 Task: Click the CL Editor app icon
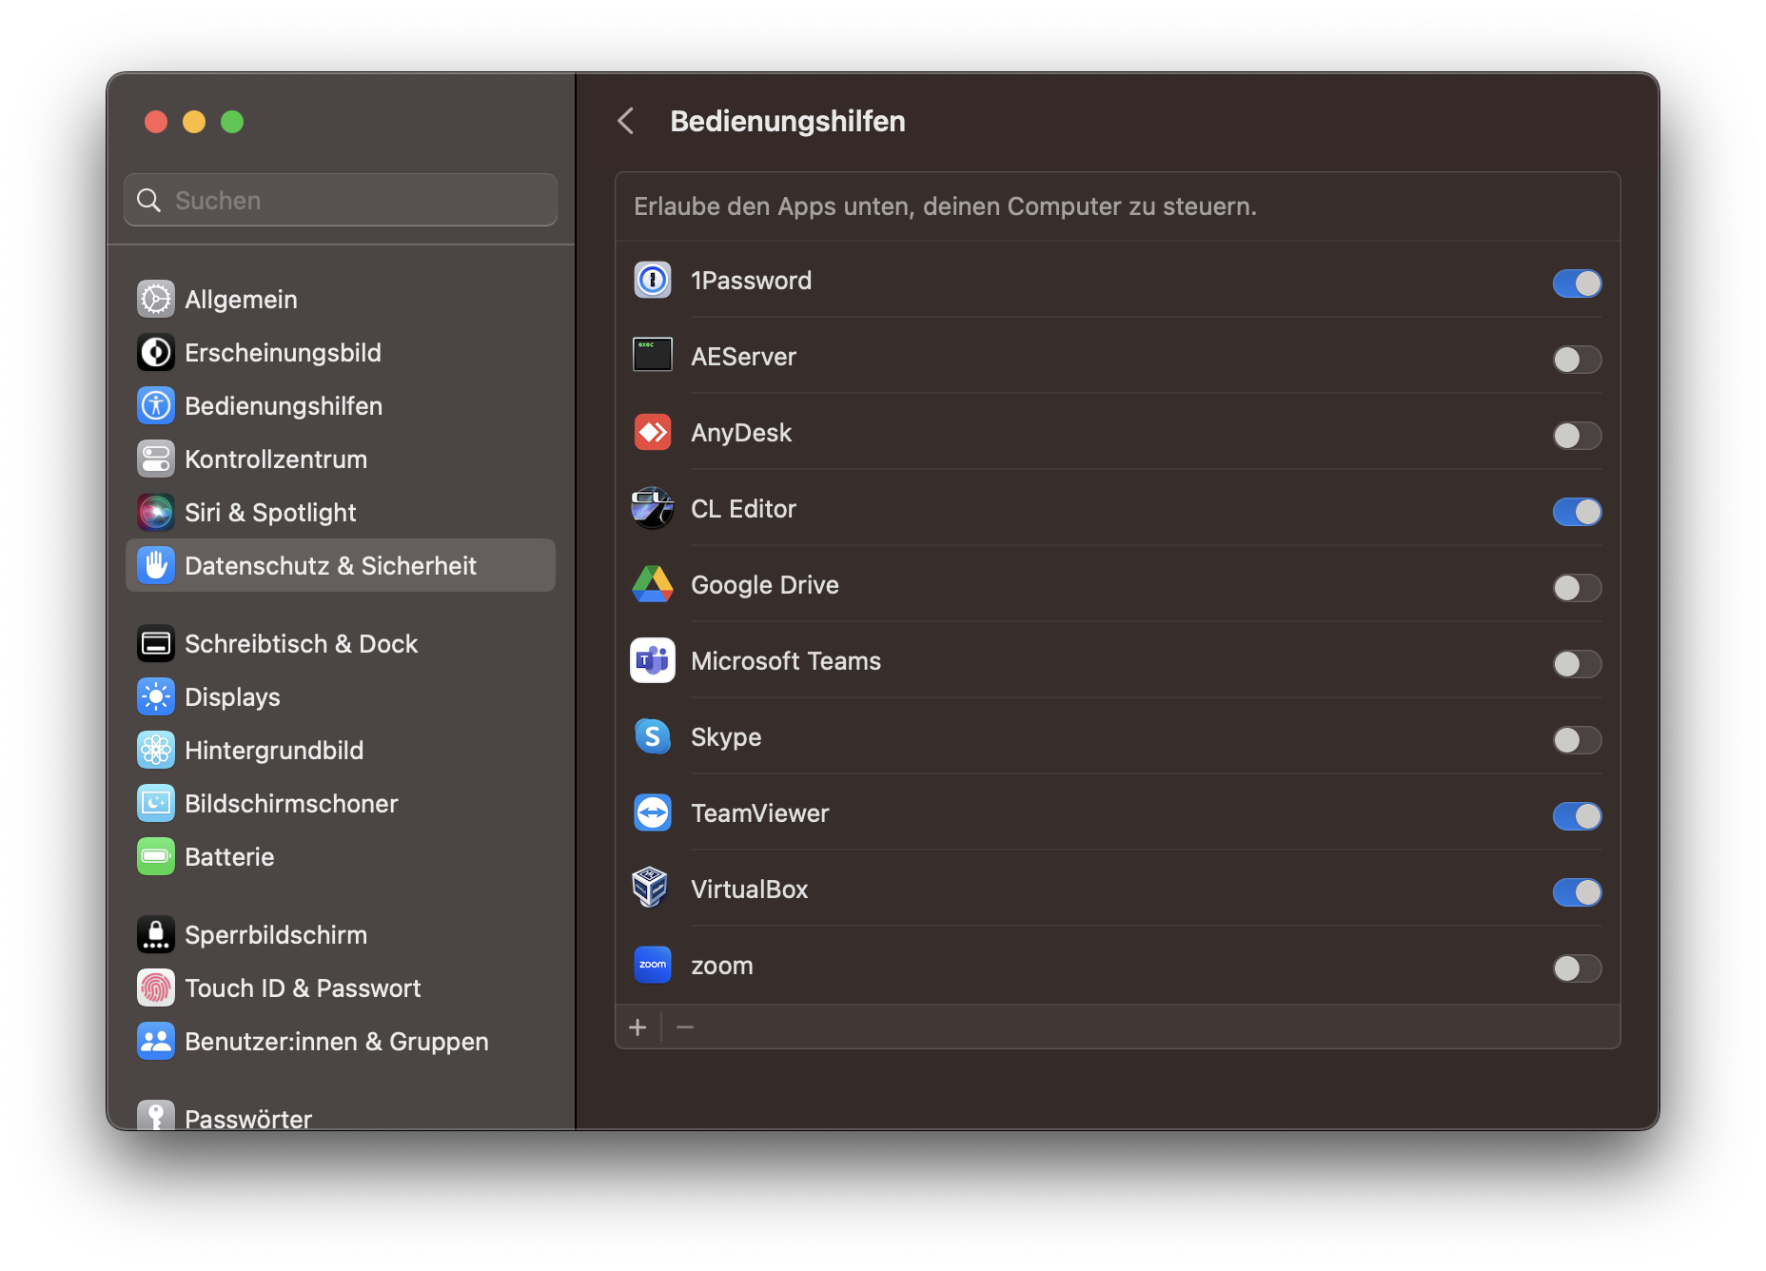[653, 508]
